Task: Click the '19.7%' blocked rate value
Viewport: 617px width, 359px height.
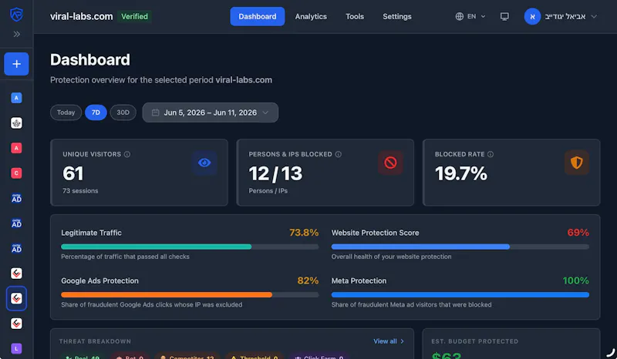Action: point(460,173)
